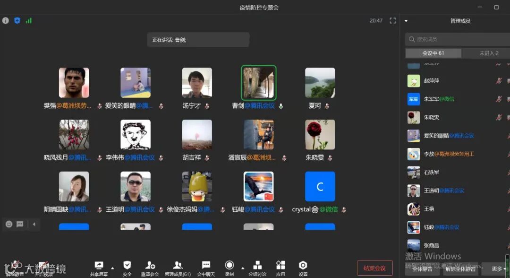The height and width of the screenshot is (278, 510).
Task: Click the 晓风残月 name label
Action: coord(68,158)
